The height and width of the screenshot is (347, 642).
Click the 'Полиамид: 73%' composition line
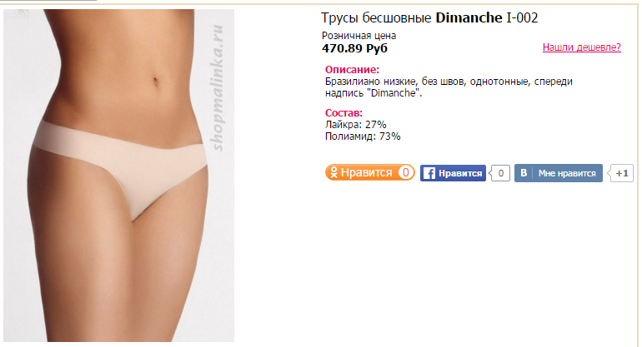tap(363, 136)
